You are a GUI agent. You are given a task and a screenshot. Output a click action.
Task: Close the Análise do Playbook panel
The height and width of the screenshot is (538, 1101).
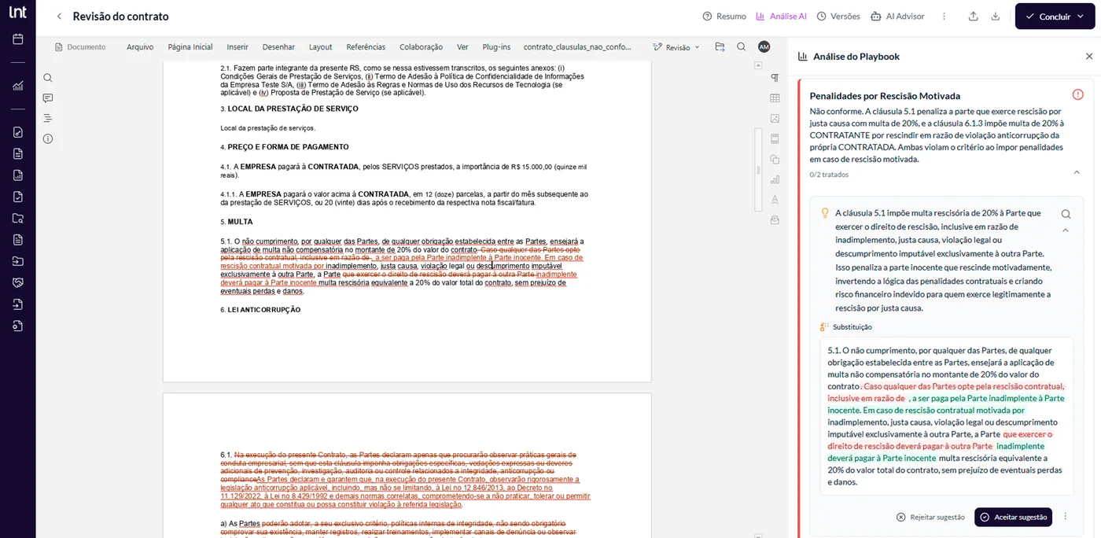point(1089,57)
